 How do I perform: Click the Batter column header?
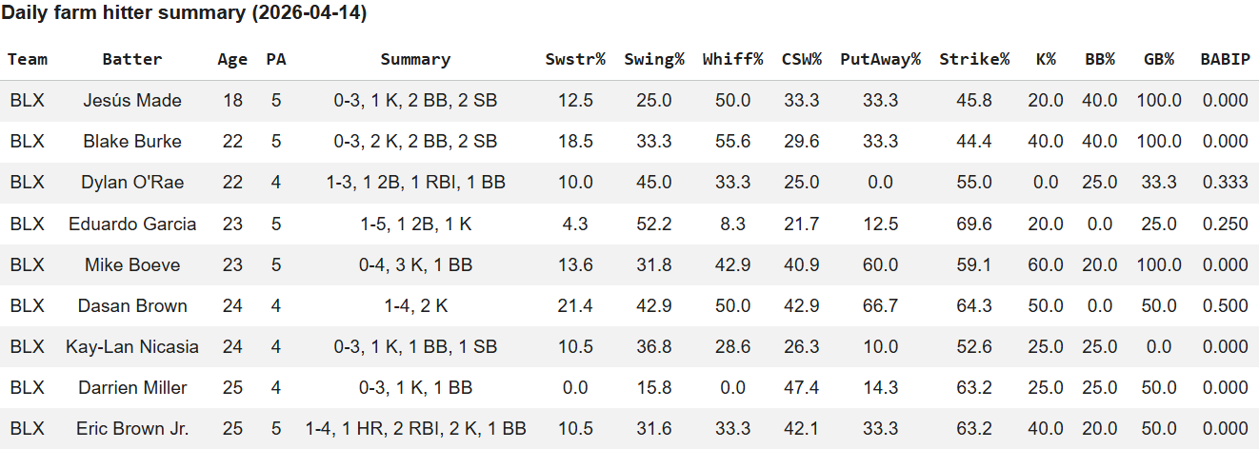coord(132,59)
